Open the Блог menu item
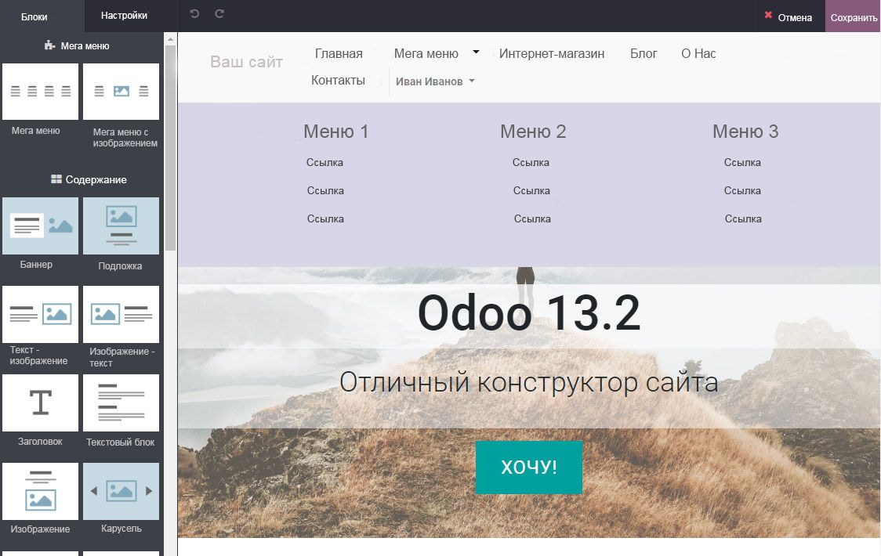 [x=643, y=53]
